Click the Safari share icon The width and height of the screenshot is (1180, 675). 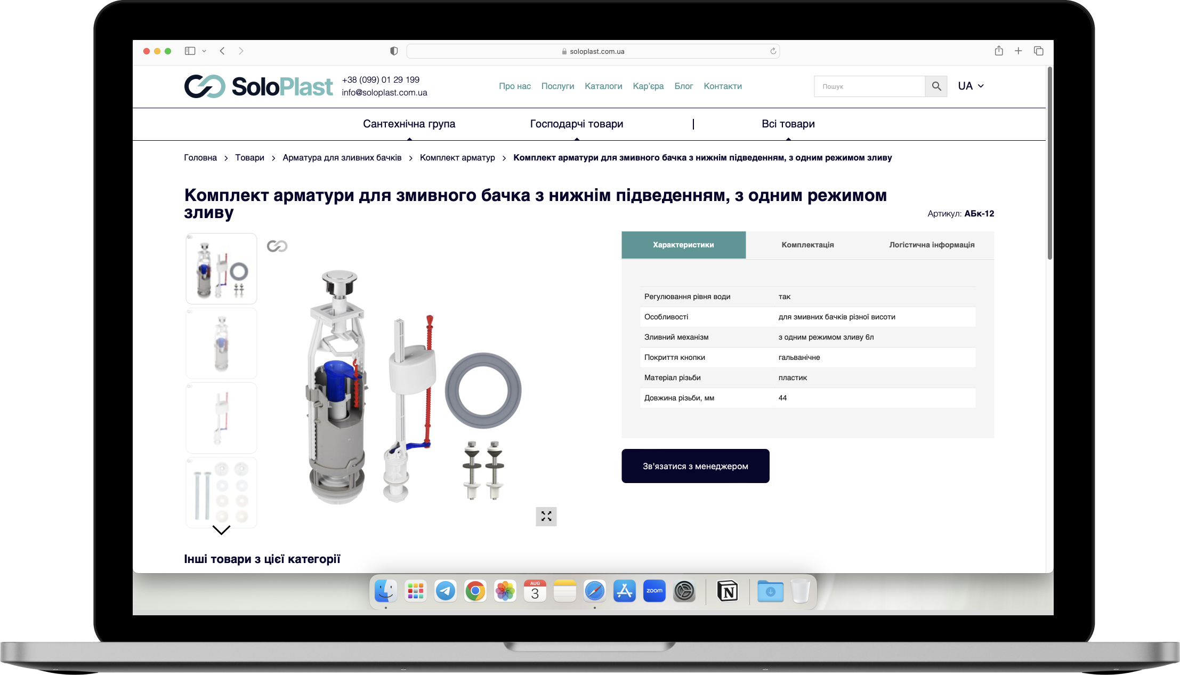pyautogui.click(x=998, y=51)
